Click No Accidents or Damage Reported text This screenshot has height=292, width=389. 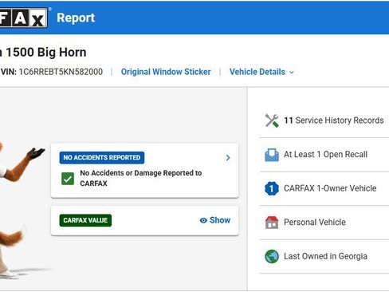(141, 178)
